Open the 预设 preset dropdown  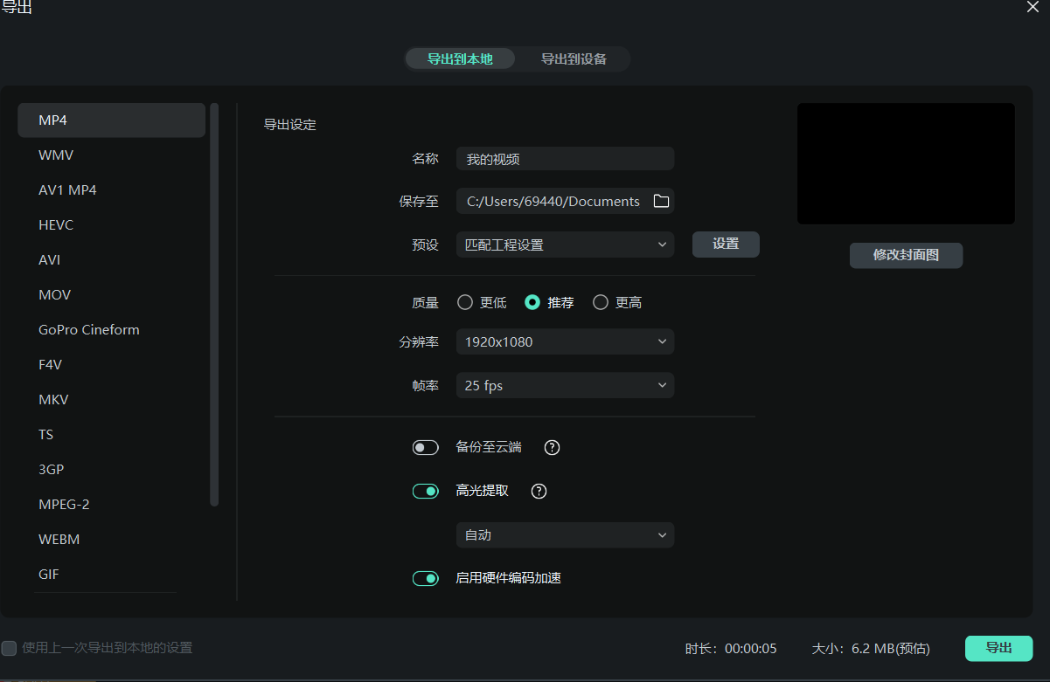[564, 245]
